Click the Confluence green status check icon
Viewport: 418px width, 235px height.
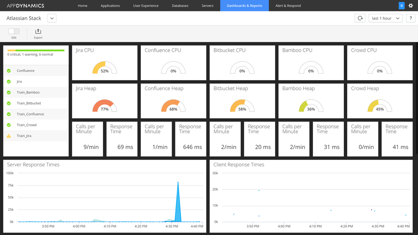pyautogui.click(x=9, y=71)
